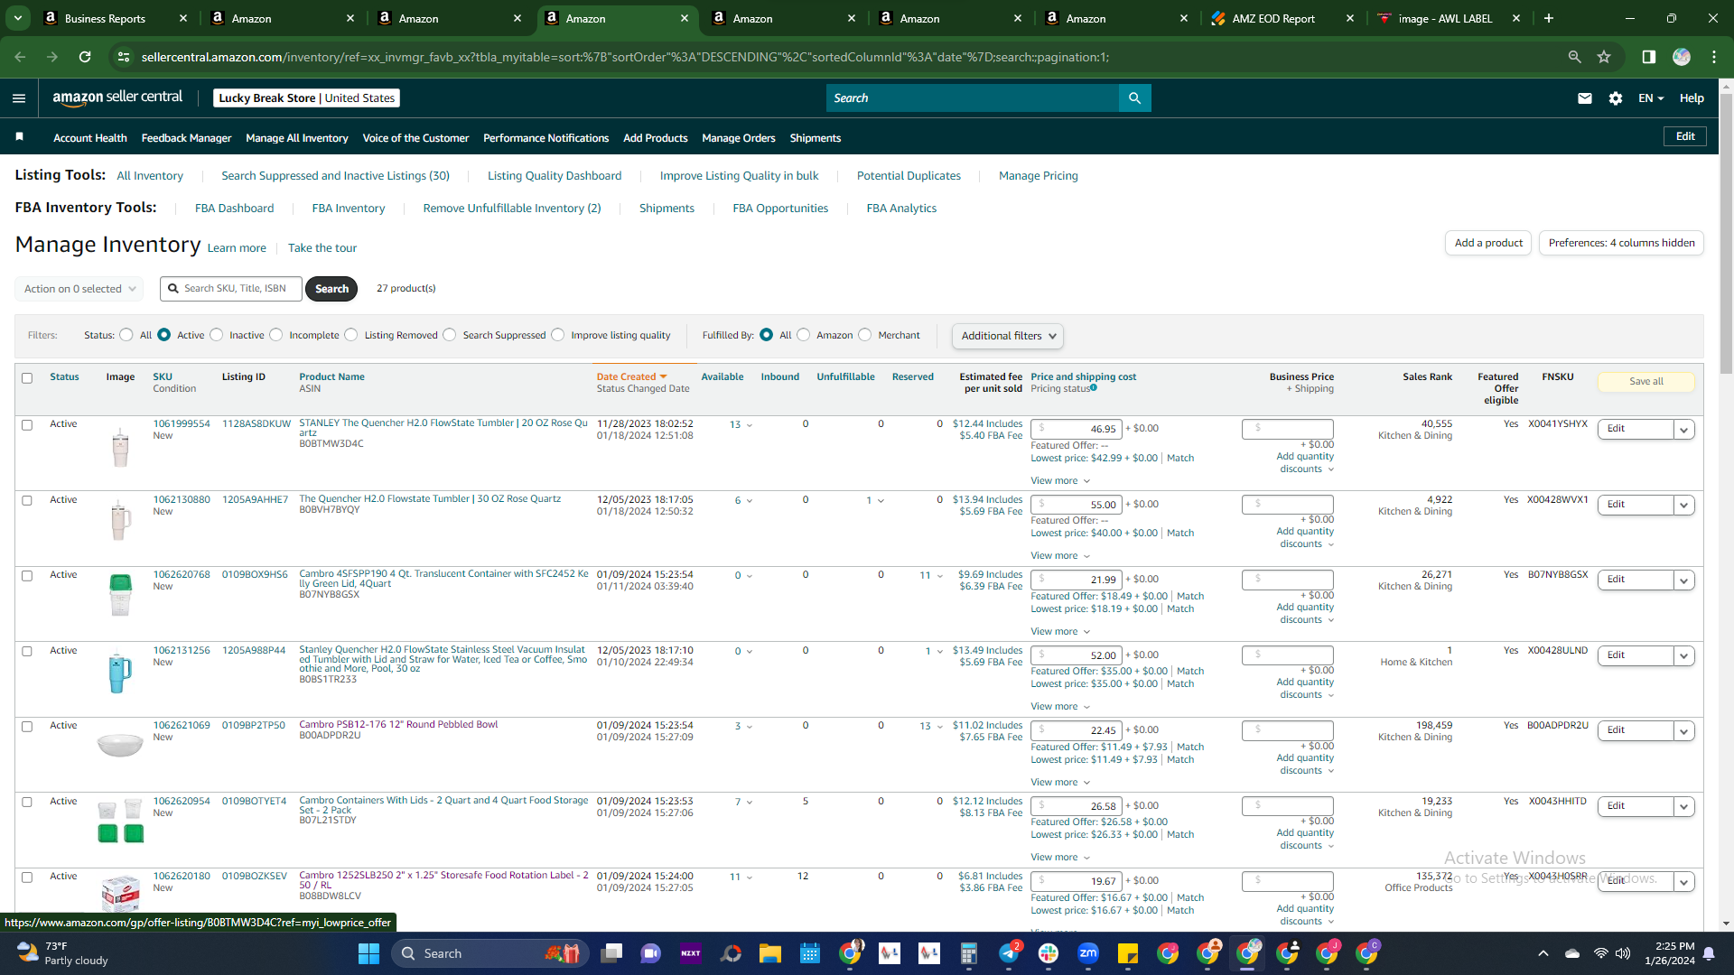Select the Incomplete status radio button
This screenshot has height=975, width=1734.
[x=276, y=335]
